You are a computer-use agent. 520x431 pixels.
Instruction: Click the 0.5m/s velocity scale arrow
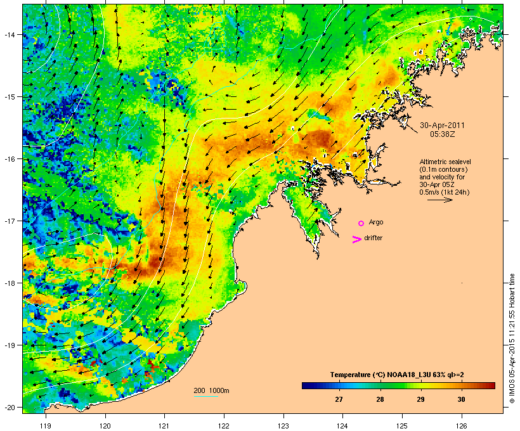[x=439, y=200]
